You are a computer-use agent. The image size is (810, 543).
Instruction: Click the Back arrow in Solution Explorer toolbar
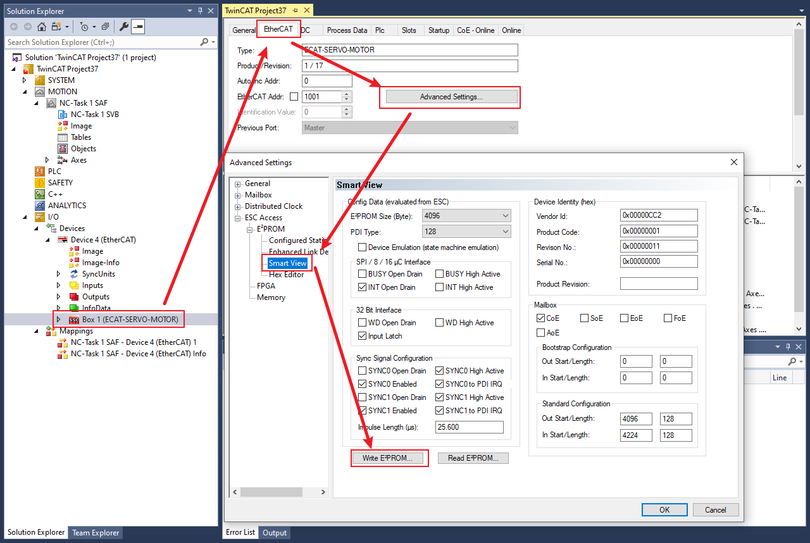tap(14, 27)
